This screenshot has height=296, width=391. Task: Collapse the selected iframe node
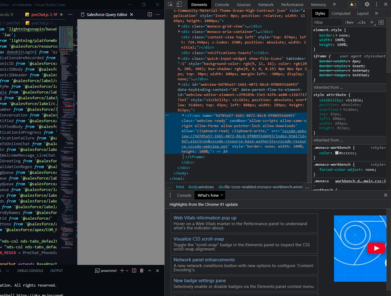(183, 115)
